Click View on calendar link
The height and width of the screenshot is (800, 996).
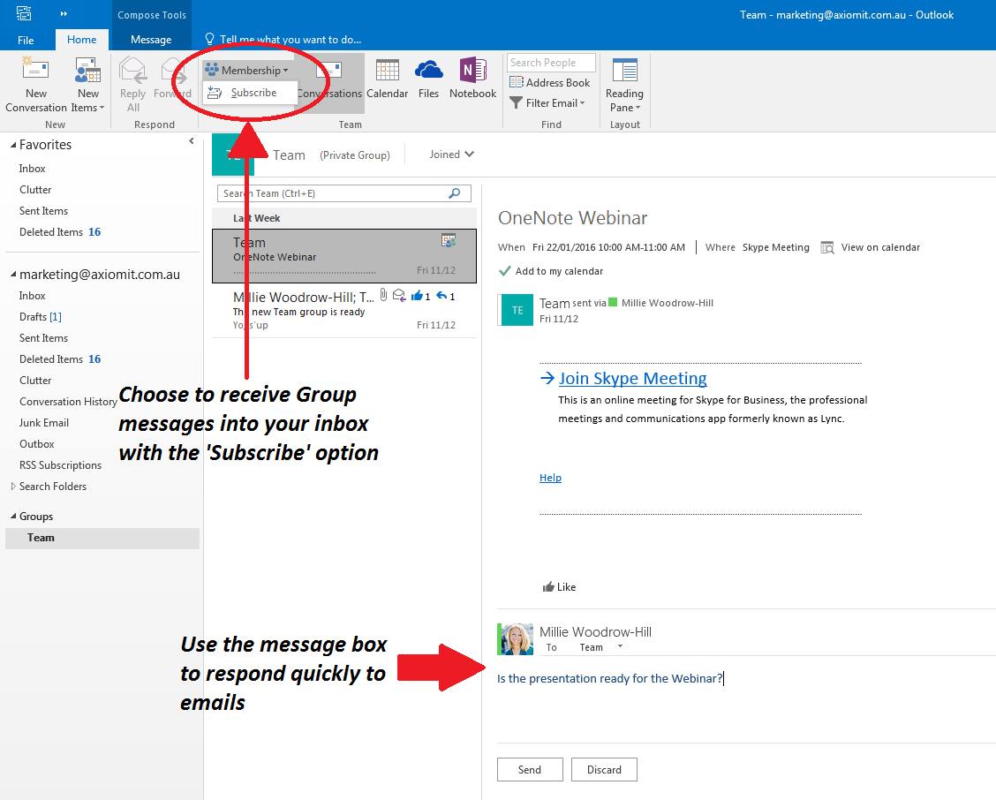(x=880, y=247)
